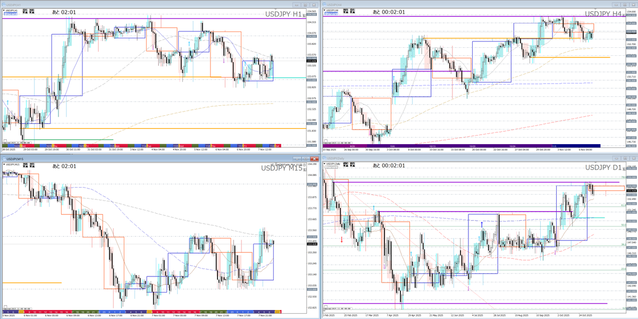The image size is (638, 319).
Task: Maximize the USDJPY,M15 chart window
Action: (306, 159)
